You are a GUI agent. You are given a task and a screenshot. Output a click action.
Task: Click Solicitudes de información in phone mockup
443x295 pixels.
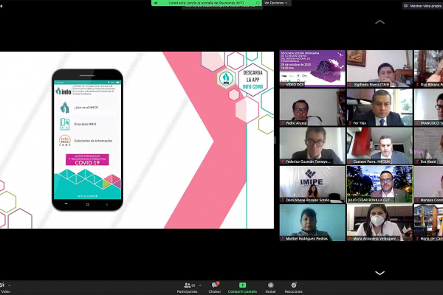(93, 141)
